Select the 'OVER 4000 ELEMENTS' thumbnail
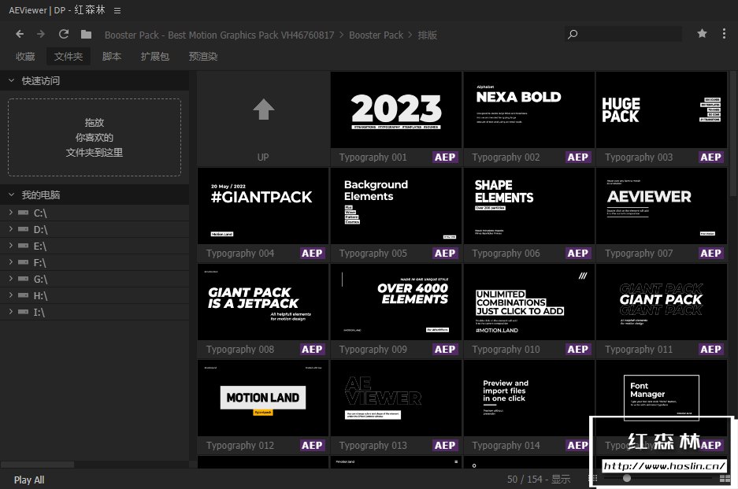 click(x=396, y=302)
